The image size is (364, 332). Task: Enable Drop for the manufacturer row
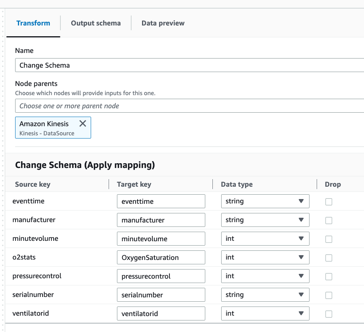pos(329,221)
